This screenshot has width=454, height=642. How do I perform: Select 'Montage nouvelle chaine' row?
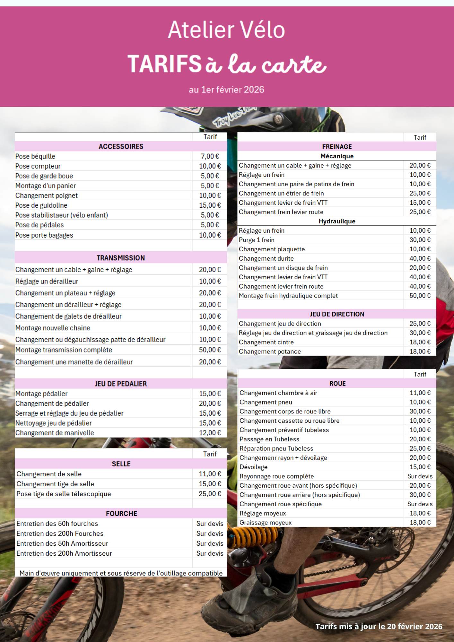53,328
